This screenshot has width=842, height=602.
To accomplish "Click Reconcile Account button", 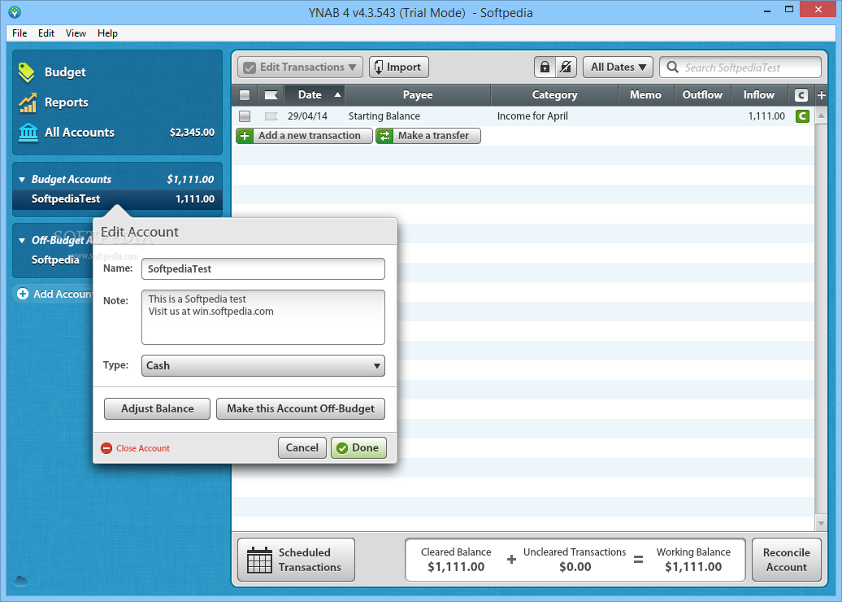I will pyautogui.click(x=786, y=560).
